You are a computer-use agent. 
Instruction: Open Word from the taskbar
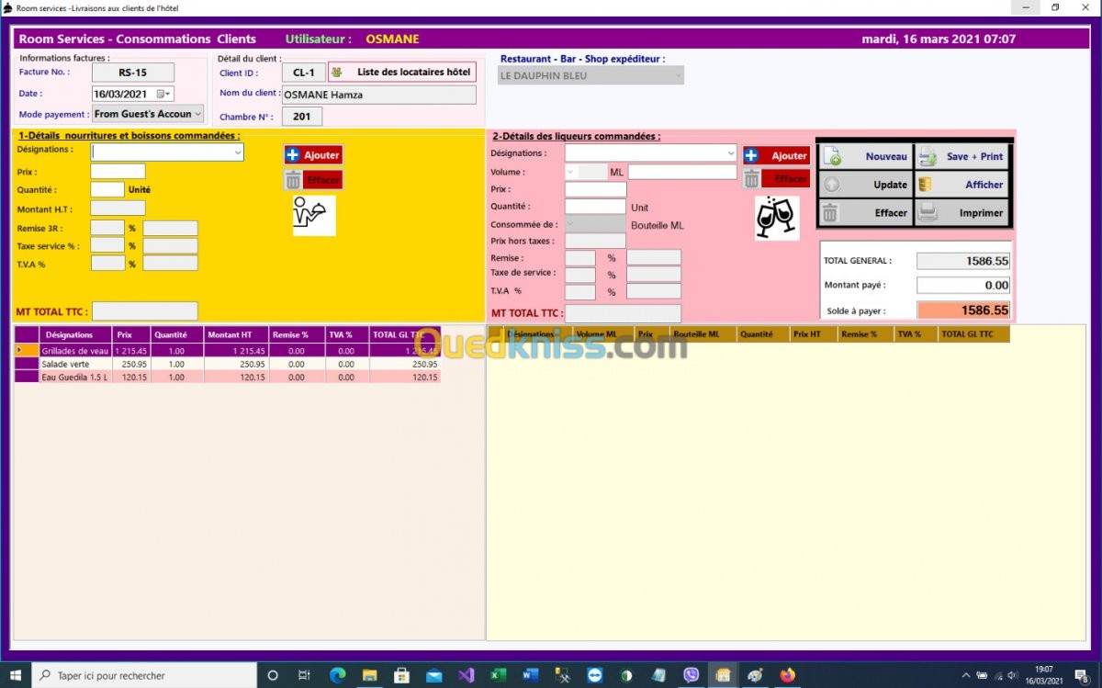(x=530, y=675)
